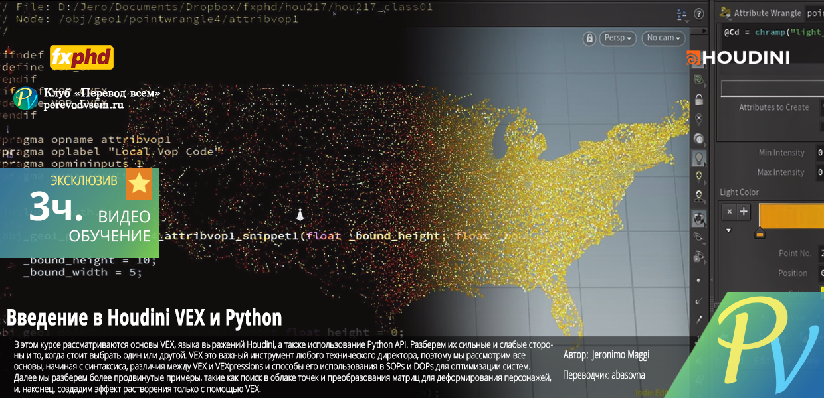The image size is (824, 398).
Task: Click the viewport center handle arrow
Action: [x=300, y=214]
